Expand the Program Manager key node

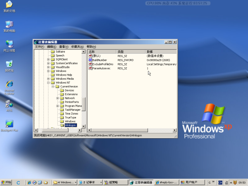tap(57, 106)
